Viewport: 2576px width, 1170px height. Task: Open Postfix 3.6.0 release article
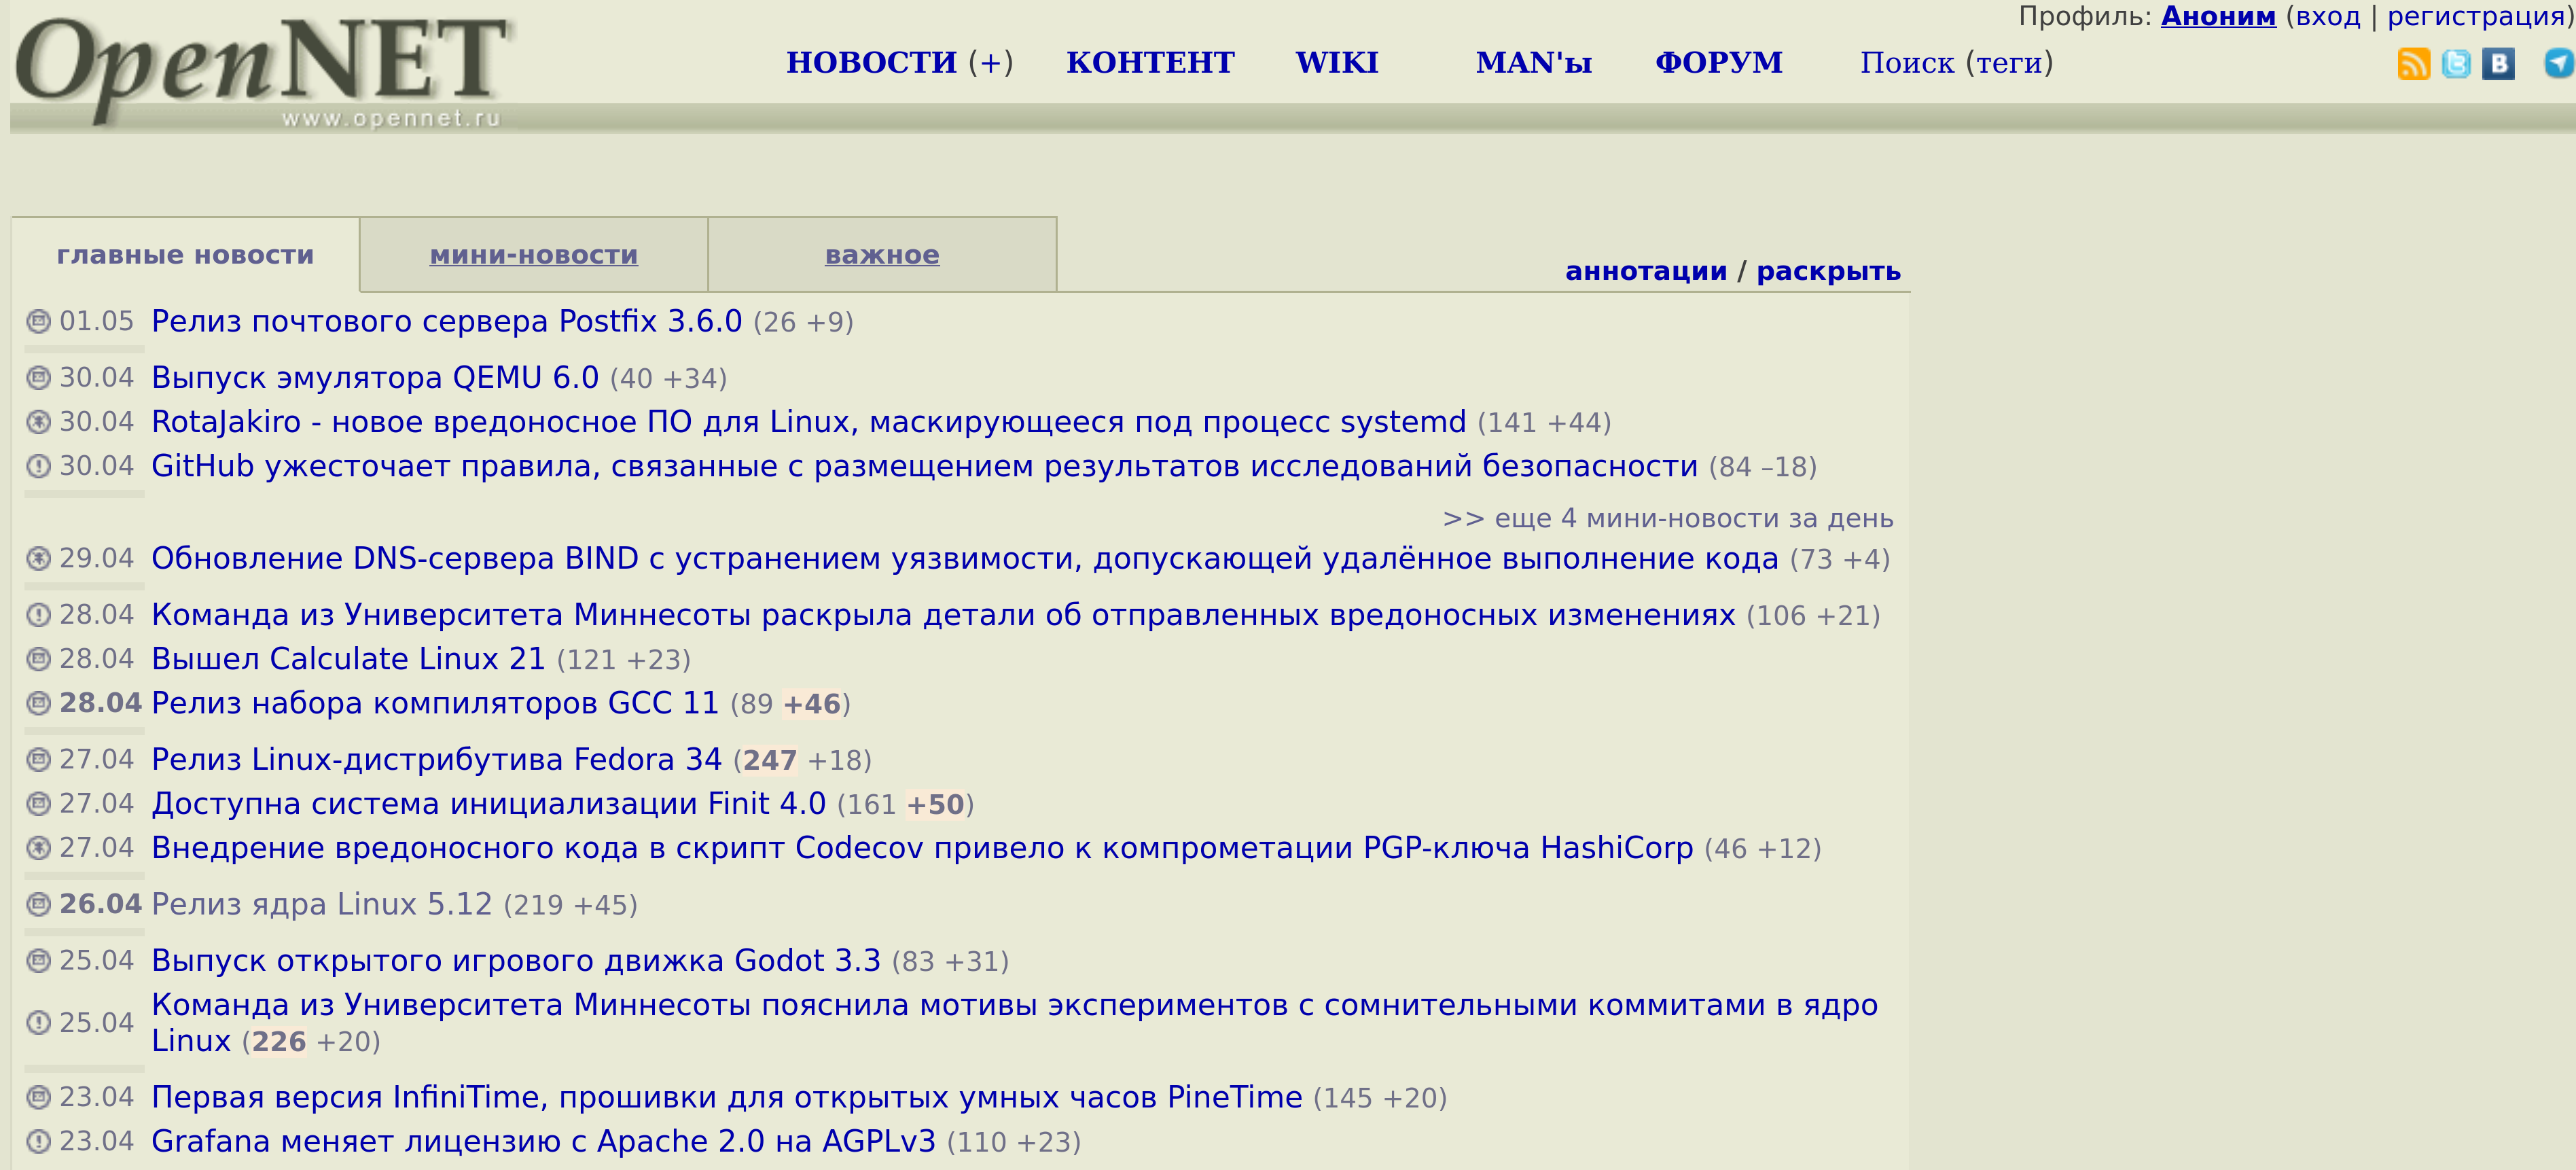click(446, 321)
